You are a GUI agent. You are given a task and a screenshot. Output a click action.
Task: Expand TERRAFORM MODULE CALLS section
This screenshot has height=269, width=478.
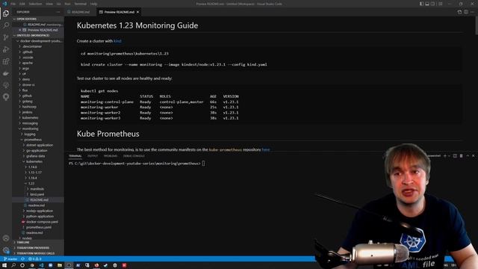[x=38, y=253]
